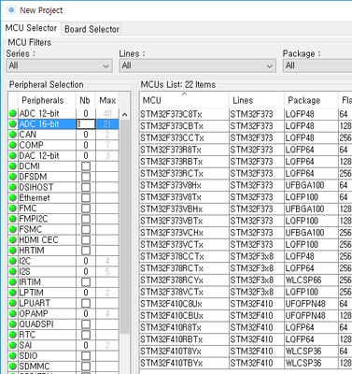352x374 pixels.
Task: Click the ADC 16-bit Nb input field
Action: (86, 124)
